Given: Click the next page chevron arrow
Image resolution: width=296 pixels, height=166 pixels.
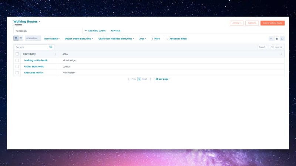Looking at the screenshot, I should pos(151,79).
